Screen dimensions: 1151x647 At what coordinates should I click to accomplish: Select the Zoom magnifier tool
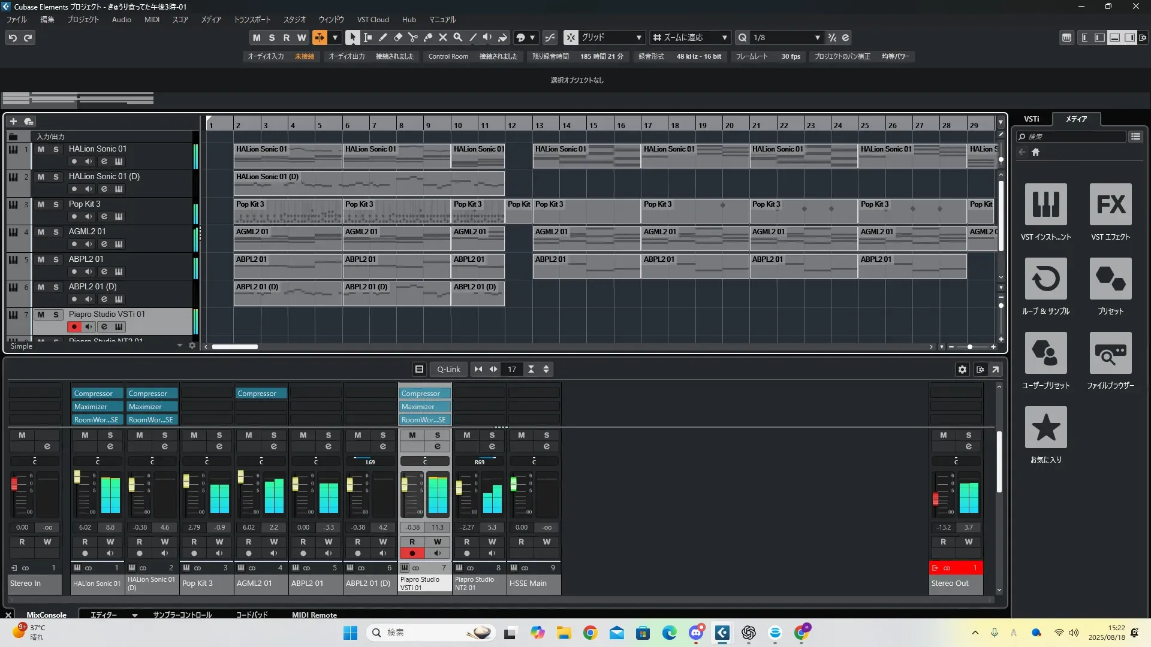[x=457, y=38]
